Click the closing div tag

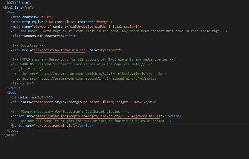(x=151, y=102)
